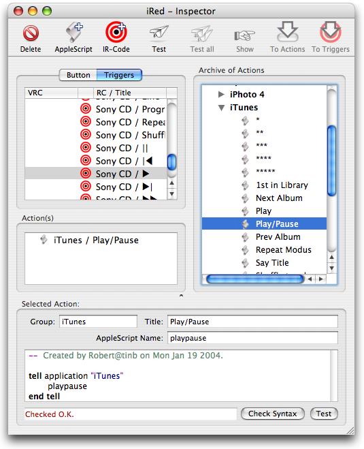Click the Group input field
This screenshot has width=364, height=449.
coord(98,322)
